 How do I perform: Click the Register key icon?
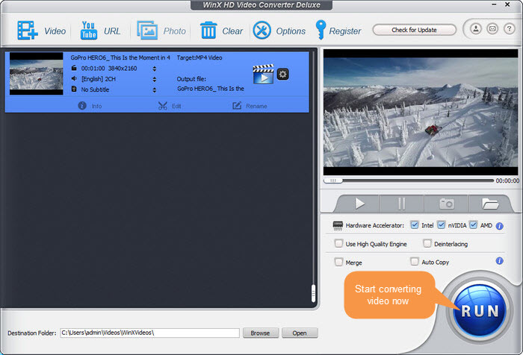coord(321,30)
